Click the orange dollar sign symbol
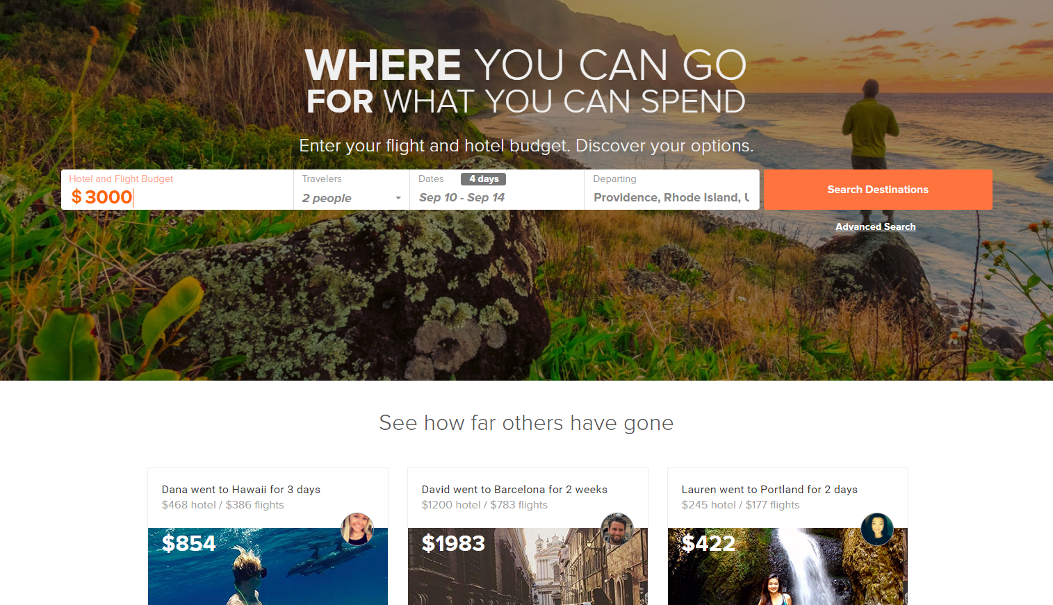This screenshot has width=1053, height=605. [x=76, y=197]
